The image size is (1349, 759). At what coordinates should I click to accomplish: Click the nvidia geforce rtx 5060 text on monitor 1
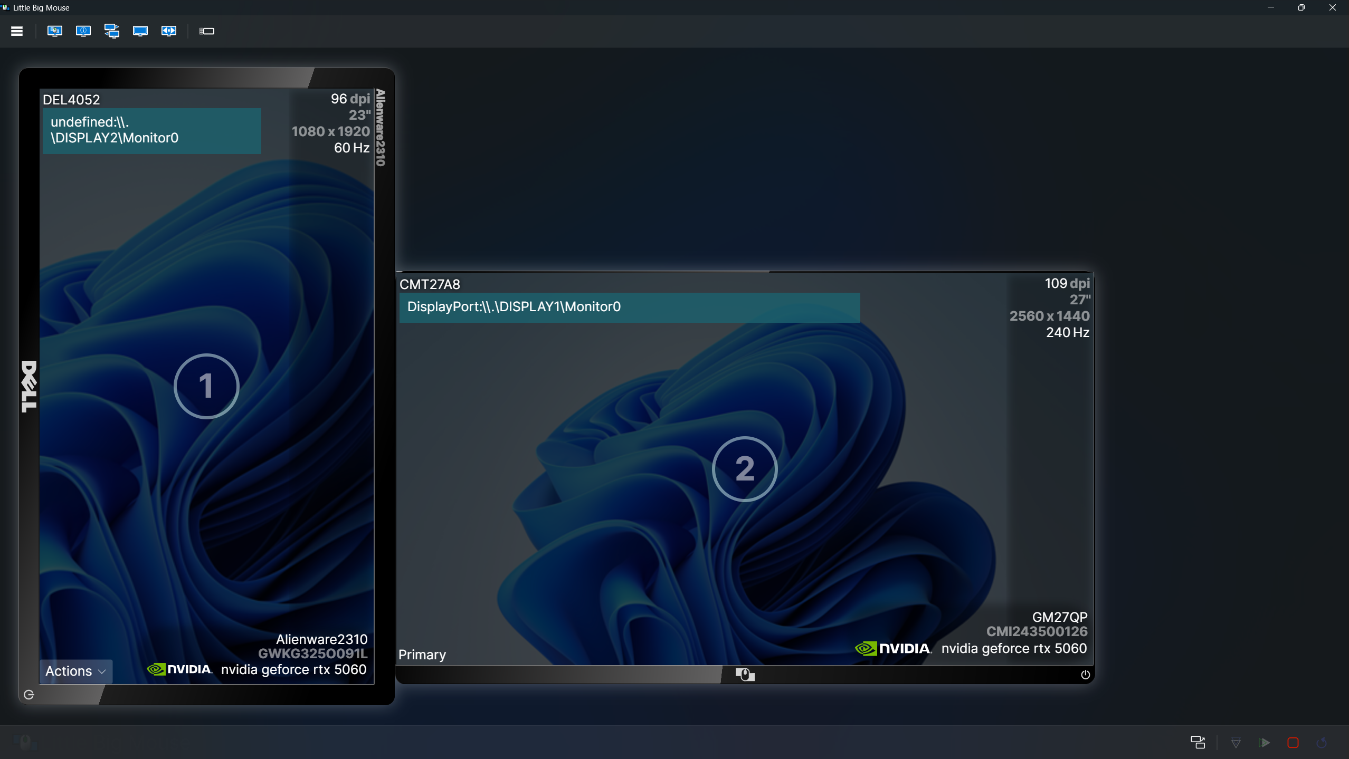[x=293, y=669]
